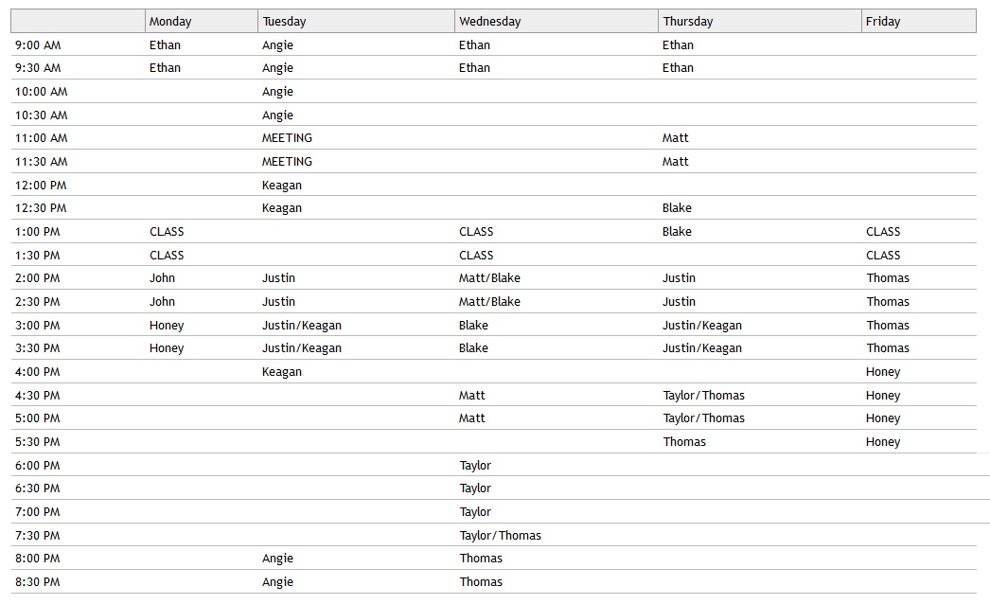This screenshot has height=604, width=990.
Task: Select Angie in Tuesday's 8:00 PM slot
Action: [277, 559]
